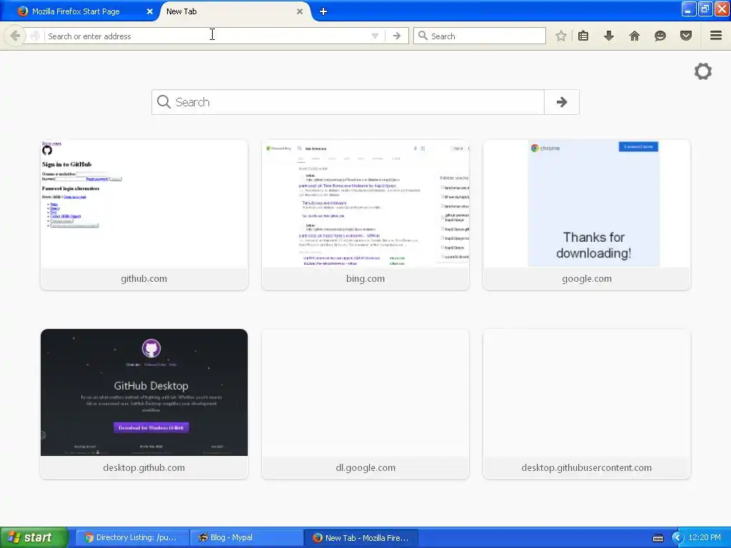Click the 12:20 PM taskbar clock

click(705, 537)
